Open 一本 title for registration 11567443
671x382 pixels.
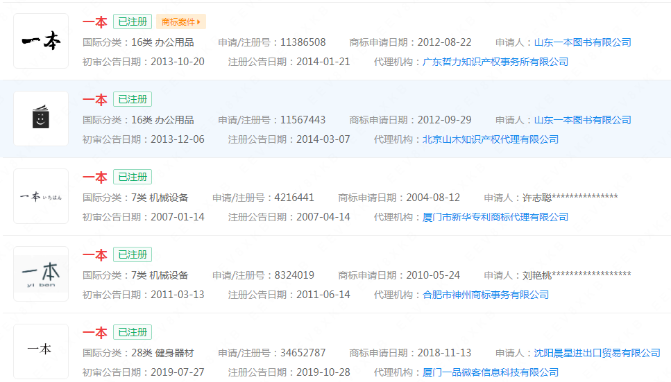pyautogui.click(x=94, y=100)
